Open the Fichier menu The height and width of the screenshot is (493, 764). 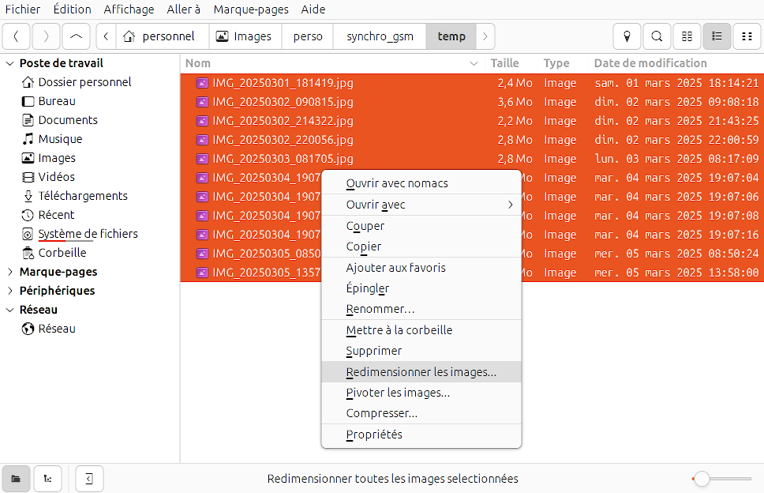pos(23,9)
